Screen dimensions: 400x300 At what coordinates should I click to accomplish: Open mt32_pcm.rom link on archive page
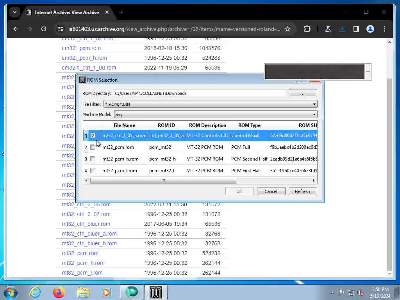[x=80, y=253]
